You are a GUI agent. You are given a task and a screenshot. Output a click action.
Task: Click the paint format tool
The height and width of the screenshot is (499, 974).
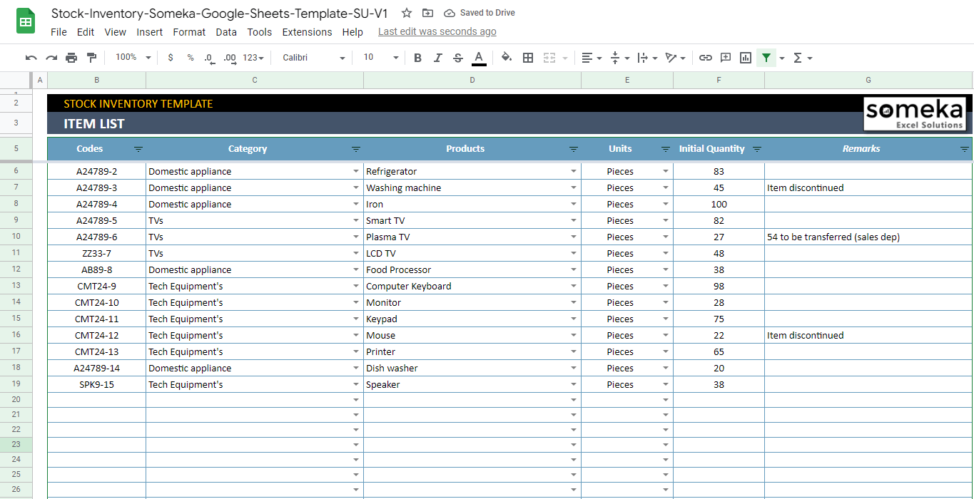[x=91, y=58]
